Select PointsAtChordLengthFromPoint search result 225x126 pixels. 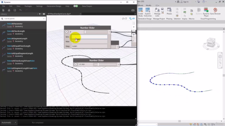click(x=23, y=62)
